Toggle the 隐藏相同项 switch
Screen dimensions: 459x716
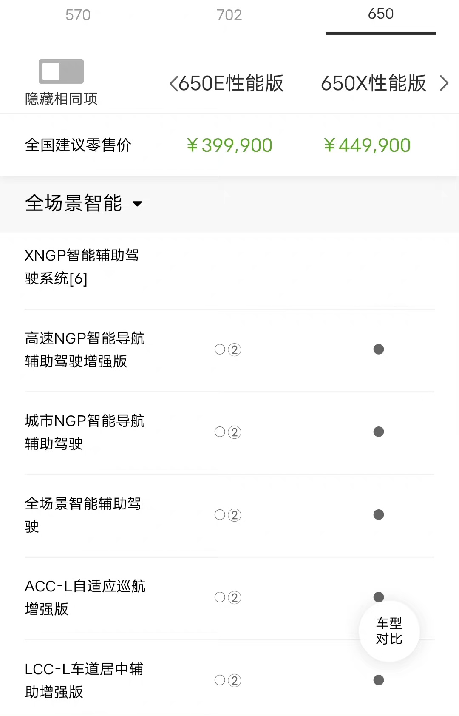point(61,71)
